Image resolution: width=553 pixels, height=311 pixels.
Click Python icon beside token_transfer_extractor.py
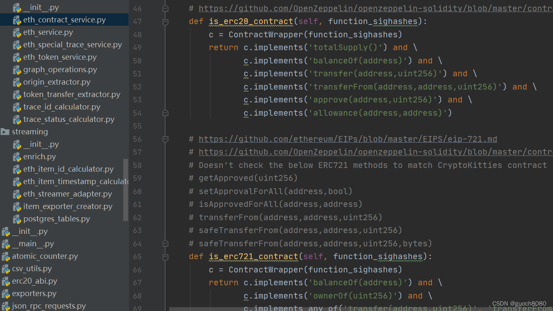pos(17,95)
